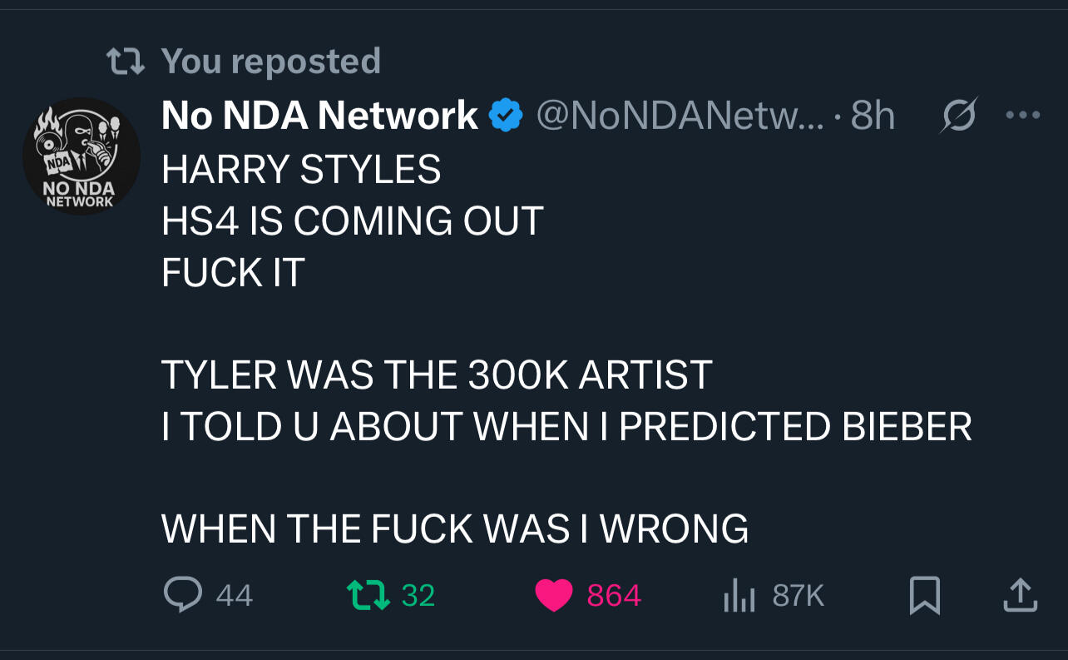This screenshot has width=1068, height=660.
Task: Click the small gray repost icon at top
Action: 127,60
